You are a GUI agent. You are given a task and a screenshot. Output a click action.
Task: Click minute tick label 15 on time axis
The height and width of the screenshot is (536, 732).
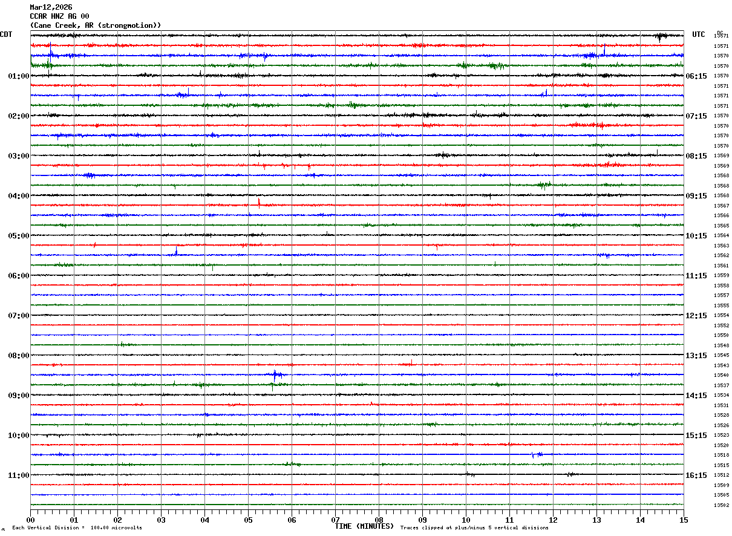[684, 520]
